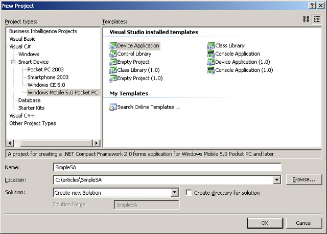This screenshot has height=234, width=327.
Task: Click the project types scroll right arrow
Action: tap(96, 143)
